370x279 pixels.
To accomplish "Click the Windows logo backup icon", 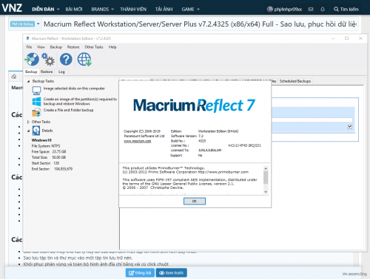I will click(36, 101).
